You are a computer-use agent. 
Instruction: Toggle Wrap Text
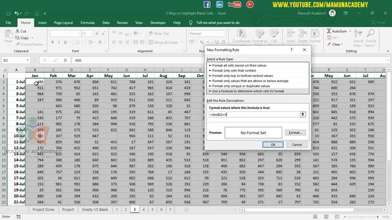(159, 34)
